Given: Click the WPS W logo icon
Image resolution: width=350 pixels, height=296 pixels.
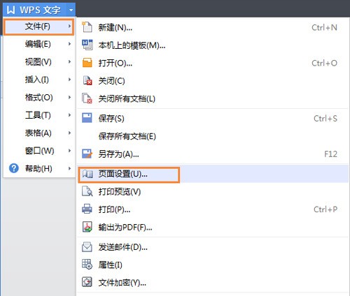Looking at the screenshot, I should [x=10, y=10].
